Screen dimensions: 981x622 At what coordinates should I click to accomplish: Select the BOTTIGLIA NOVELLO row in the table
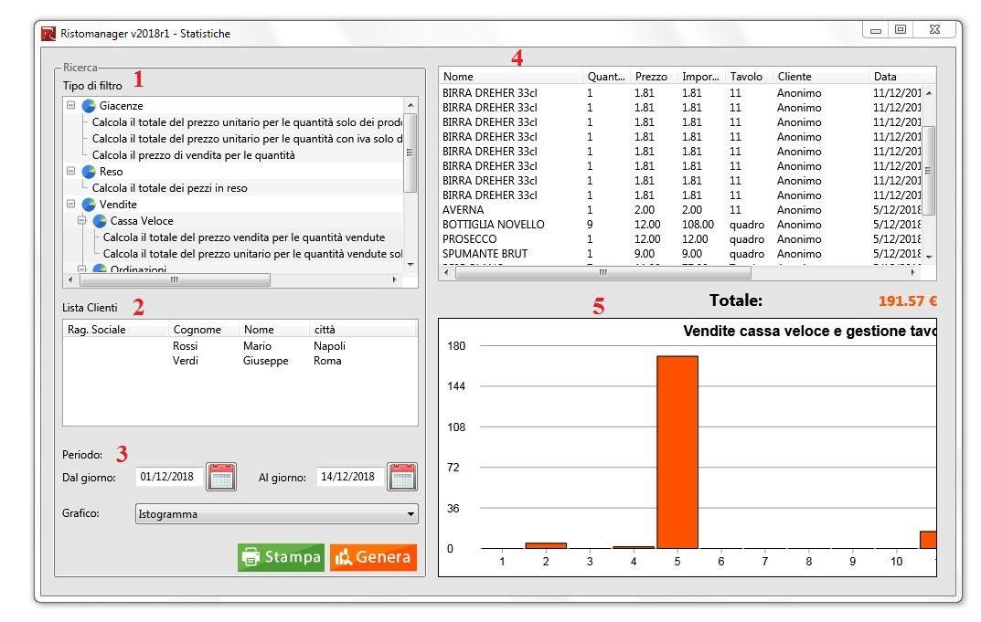(494, 225)
